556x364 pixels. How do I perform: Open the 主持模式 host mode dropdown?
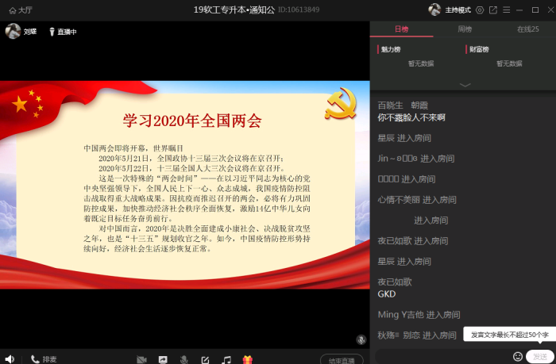(x=457, y=10)
